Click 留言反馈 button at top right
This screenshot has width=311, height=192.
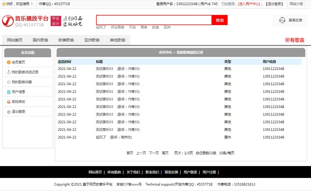pyautogui.click(x=290, y=20)
